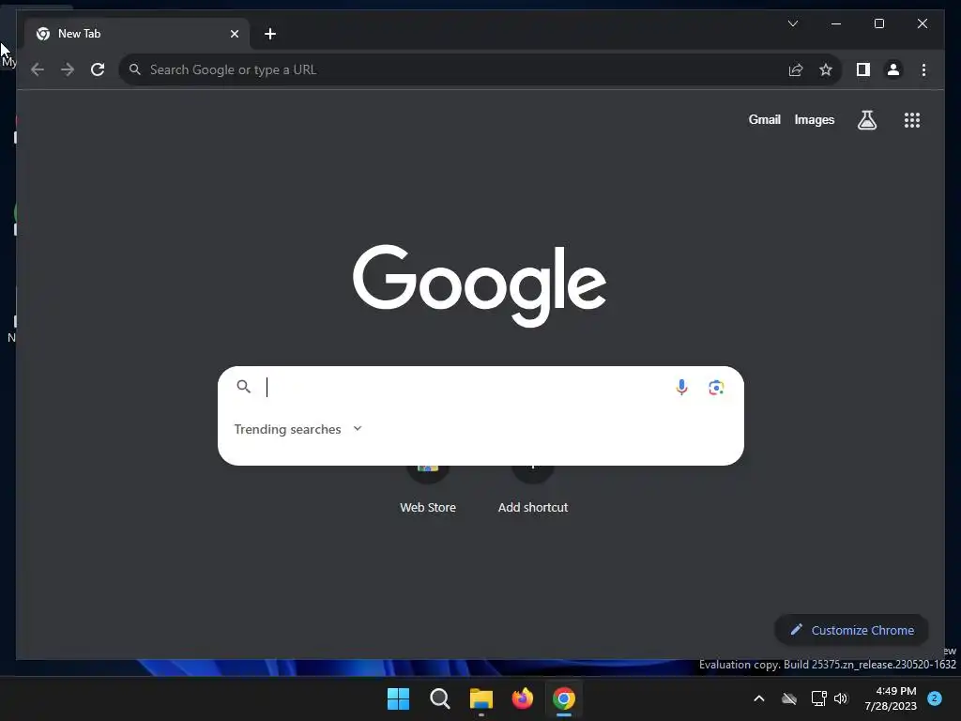The width and height of the screenshot is (961, 721).
Task: Bookmark this tab with the star icon
Action: (x=826, y=69)
